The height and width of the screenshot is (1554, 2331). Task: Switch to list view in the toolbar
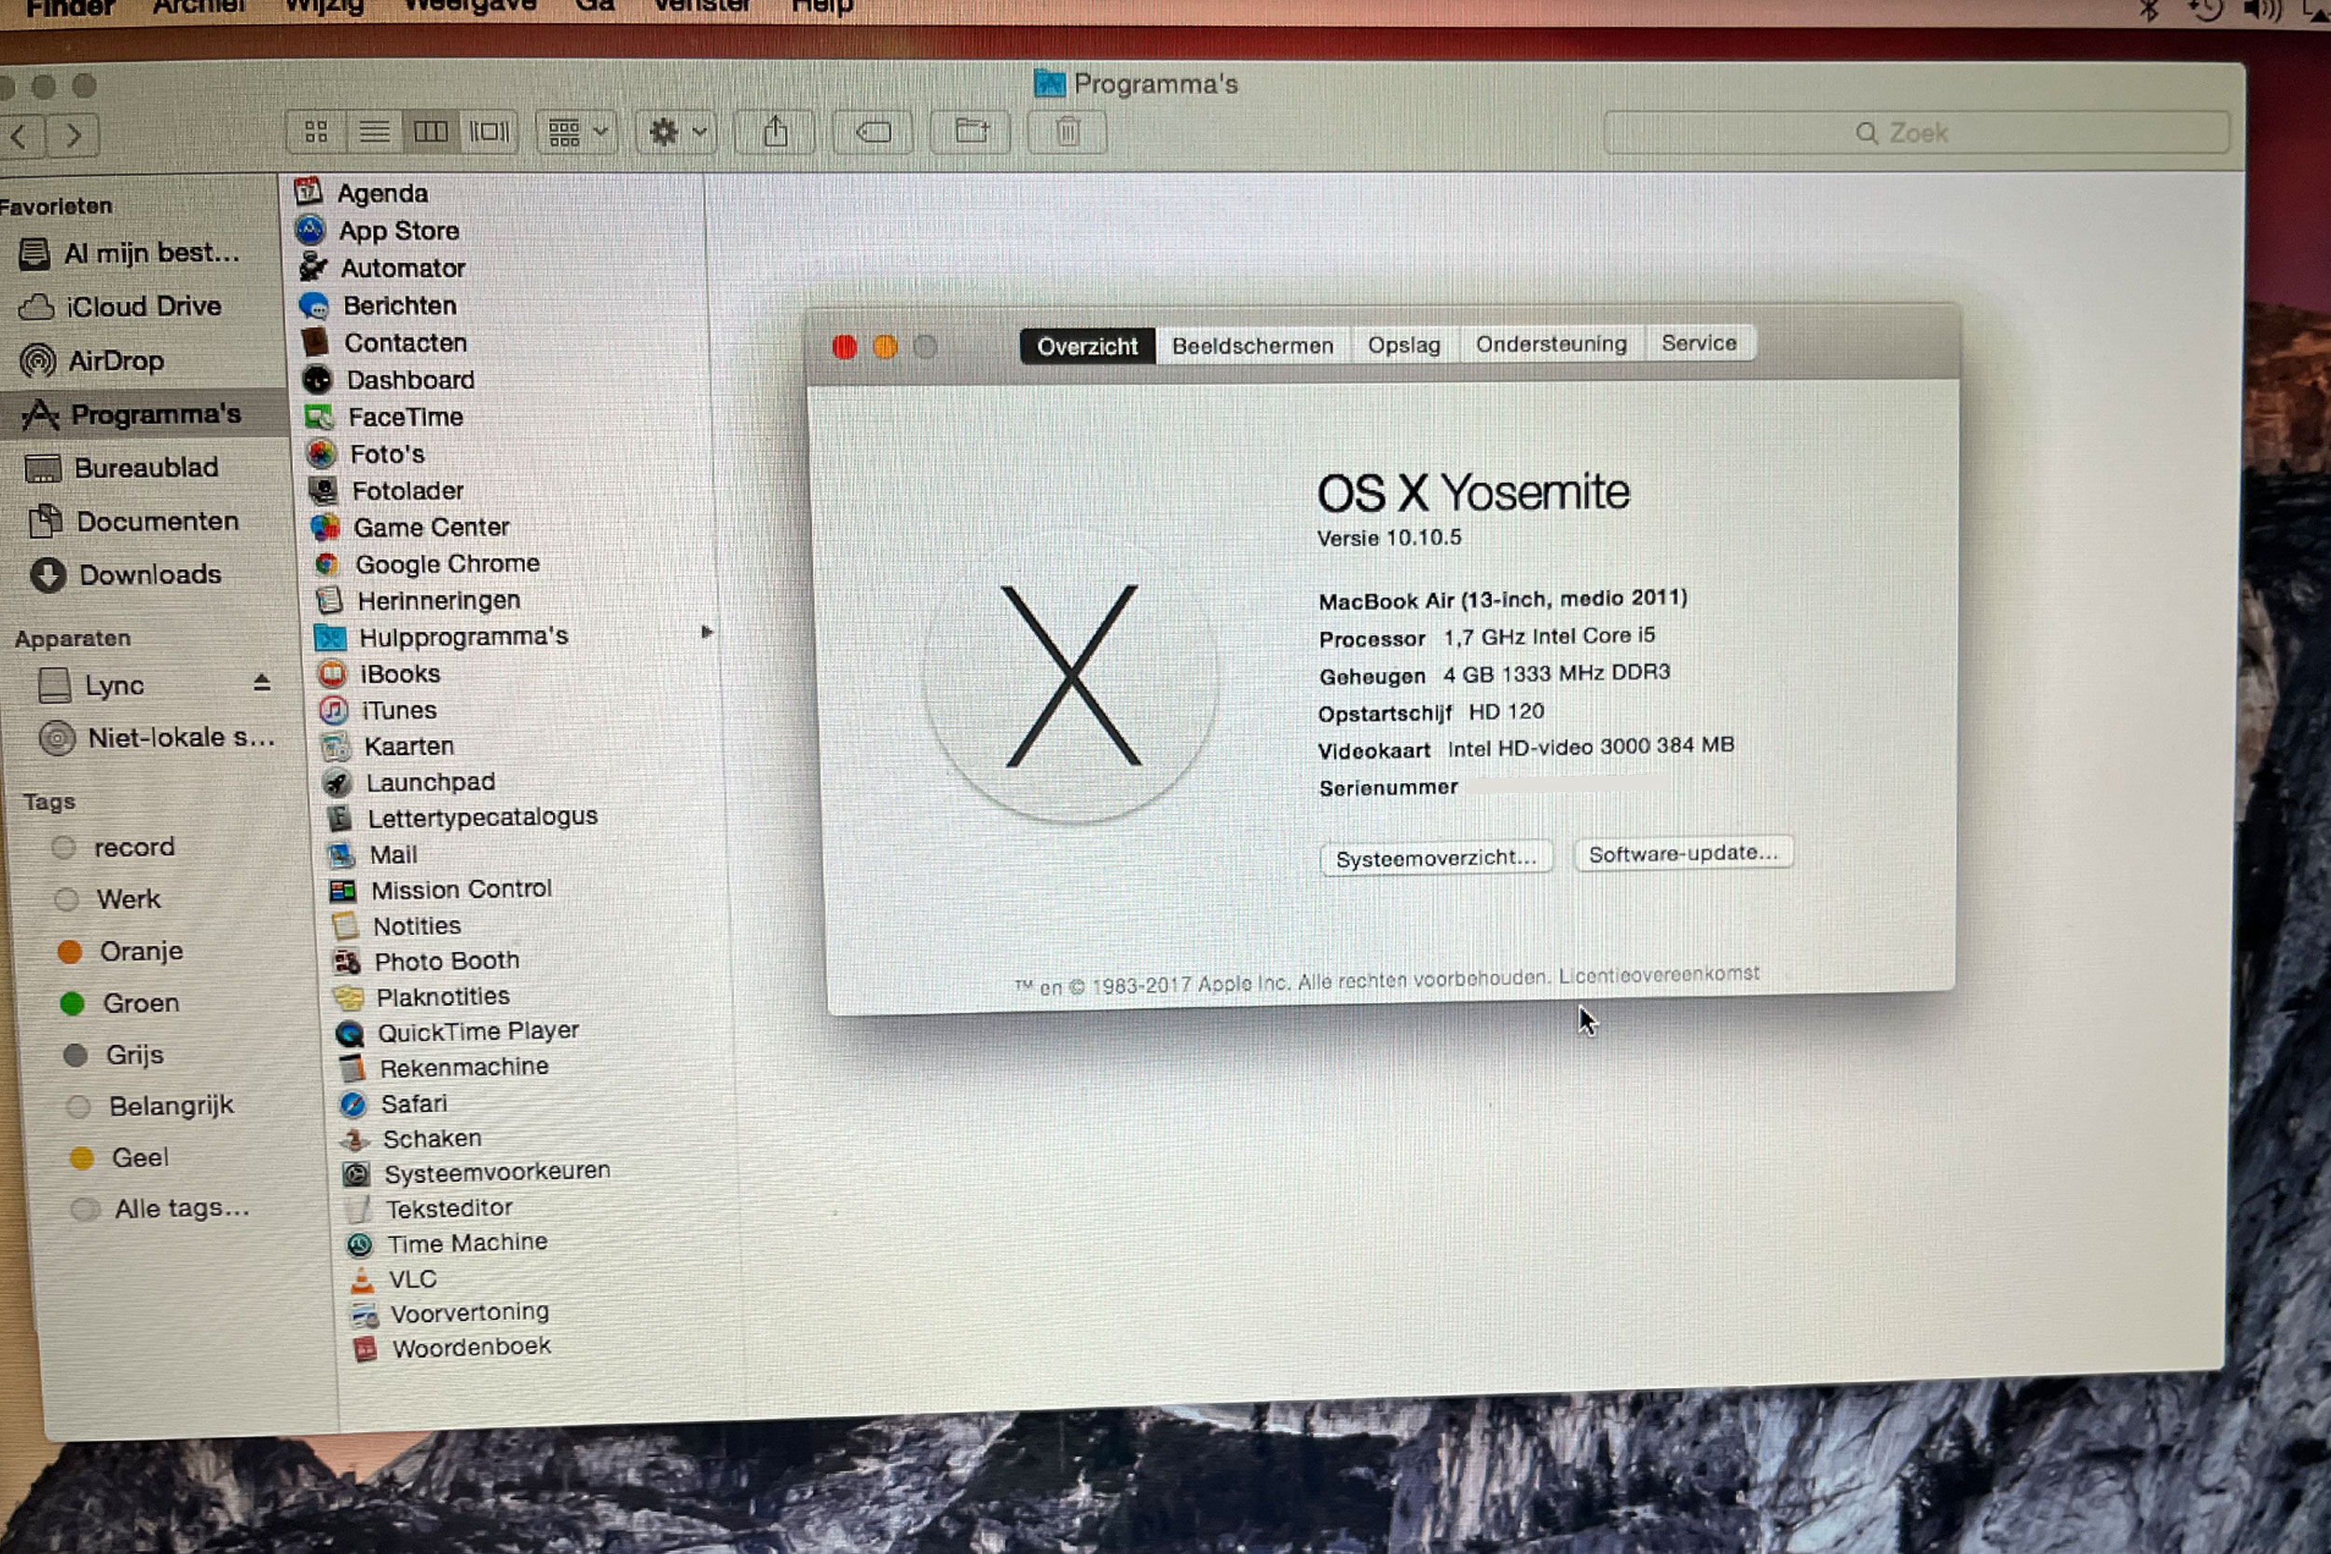pos(374,131)
